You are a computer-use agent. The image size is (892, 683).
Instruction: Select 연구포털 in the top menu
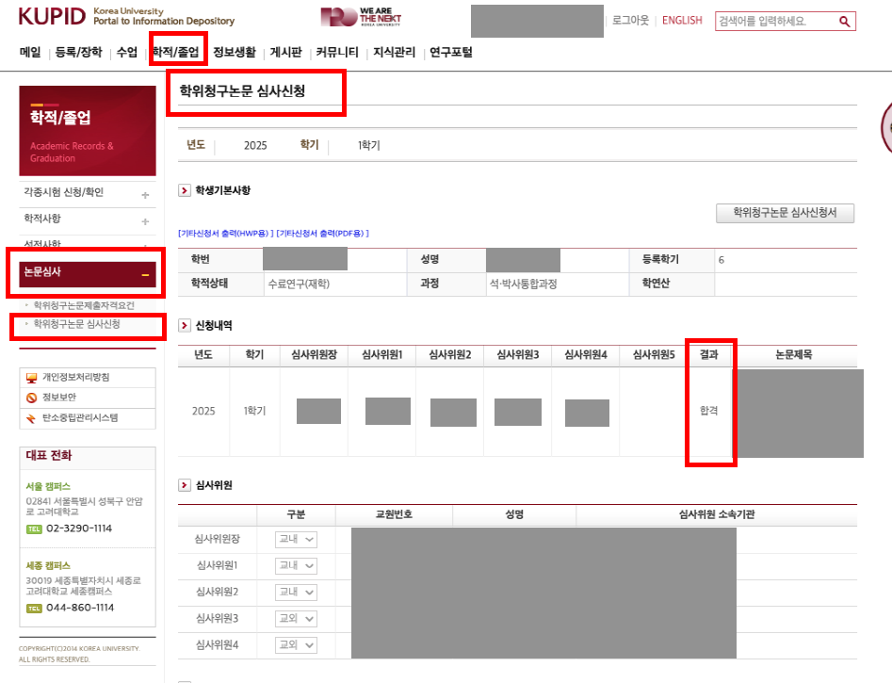450,53
